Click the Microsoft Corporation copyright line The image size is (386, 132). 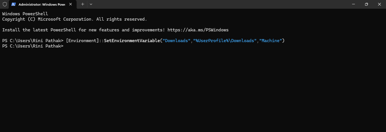[x=74, y=19]
